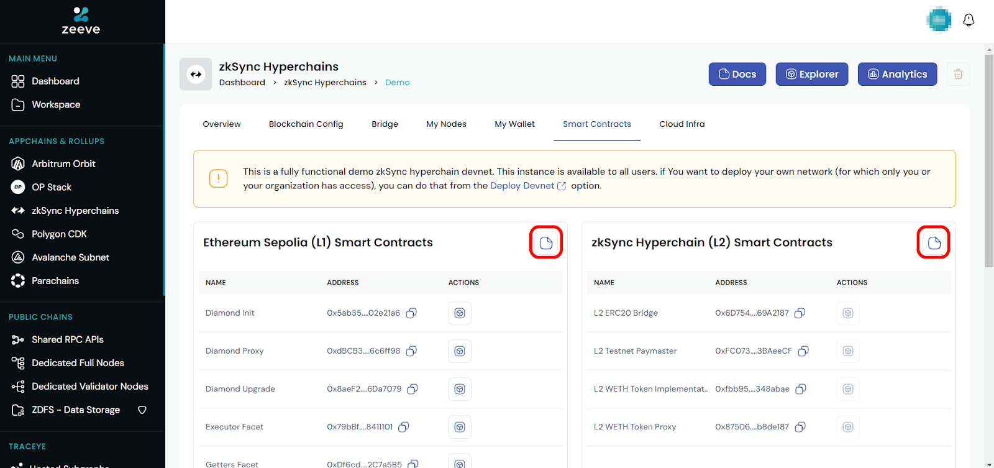Open the Explorer button

812,74
